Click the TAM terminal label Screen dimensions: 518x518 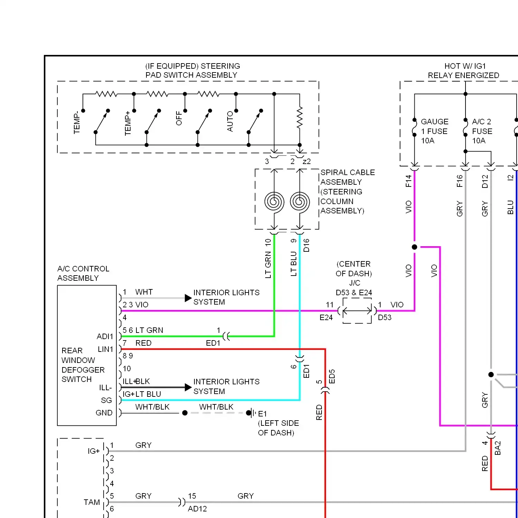click(x=92, y=502)
